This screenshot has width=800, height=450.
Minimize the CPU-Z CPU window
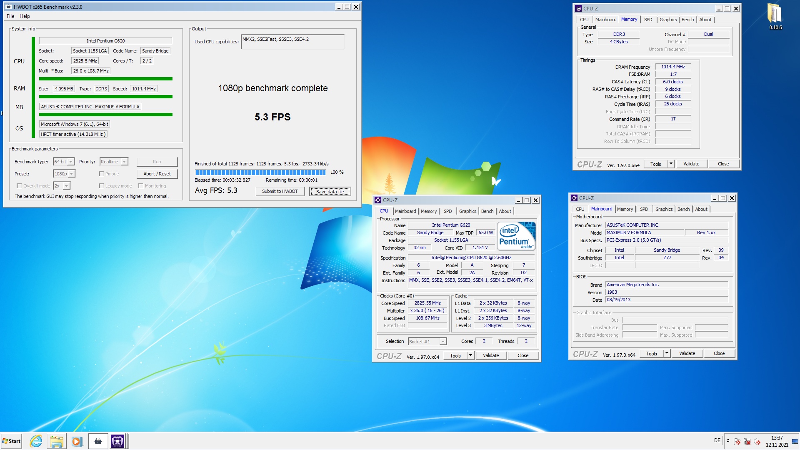click(x=519, y=200)
